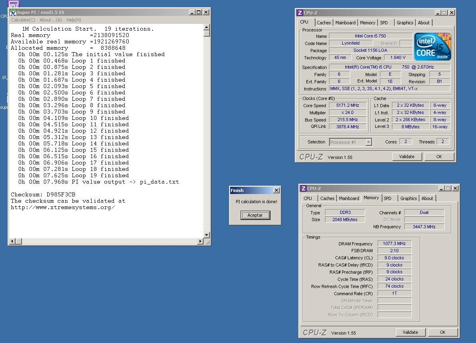Click the Z icon in CPU-Z Memory window
The image size is (476, 343).
click(303, 188)
